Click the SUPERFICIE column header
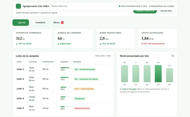This screenshot has height=117, width=190. pyautogui.click(x=48, y=62)
